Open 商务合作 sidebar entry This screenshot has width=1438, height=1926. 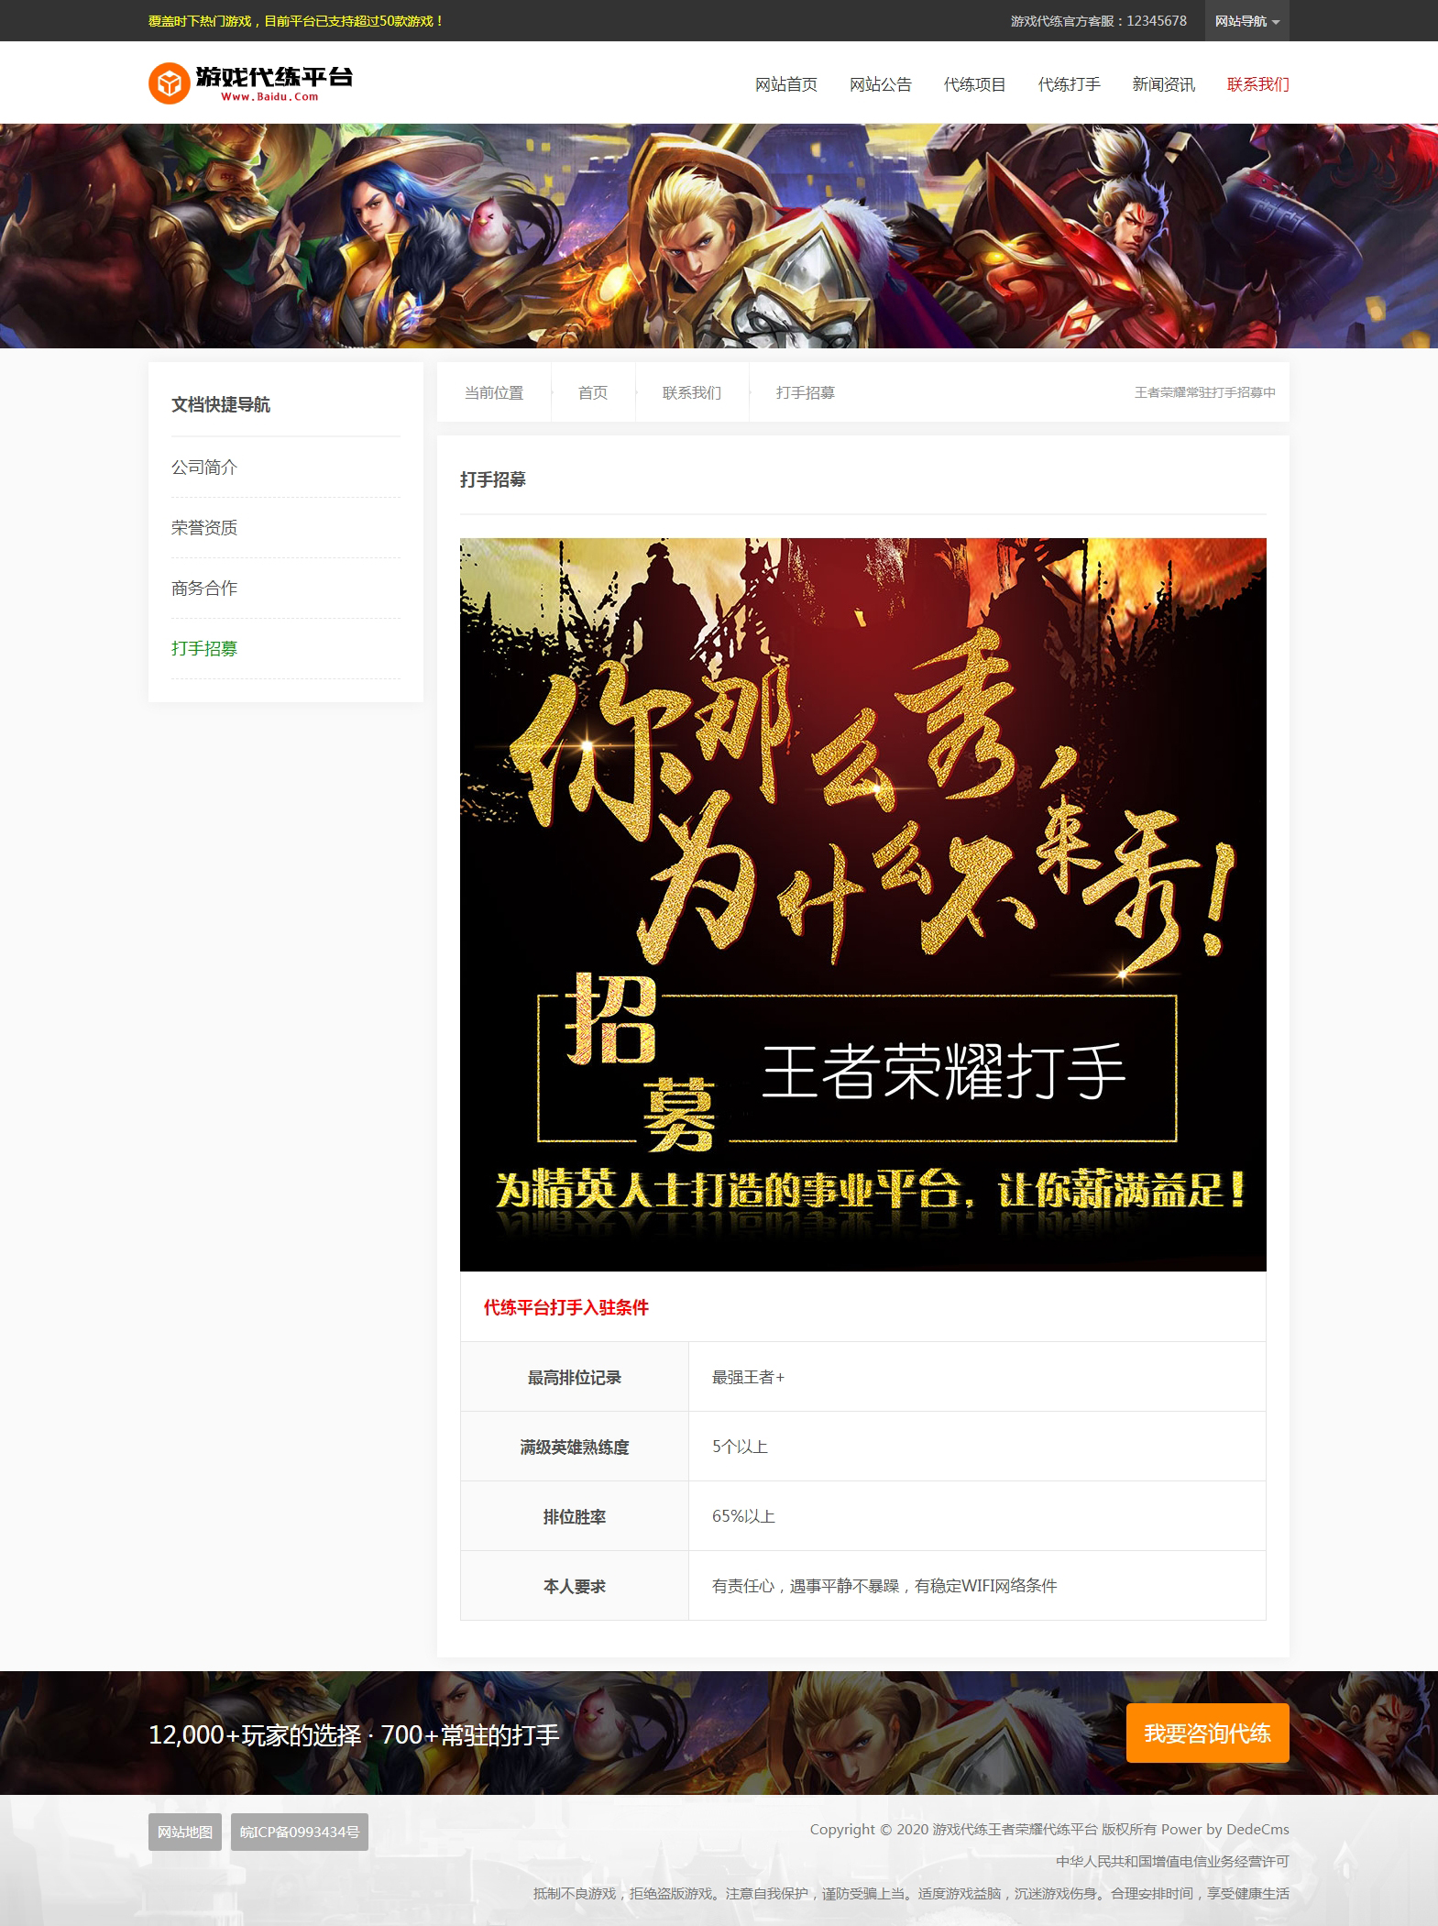(x=204, y=589)
